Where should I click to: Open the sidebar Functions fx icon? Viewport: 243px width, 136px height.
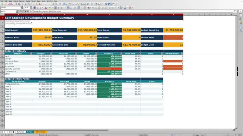point(240,31)
